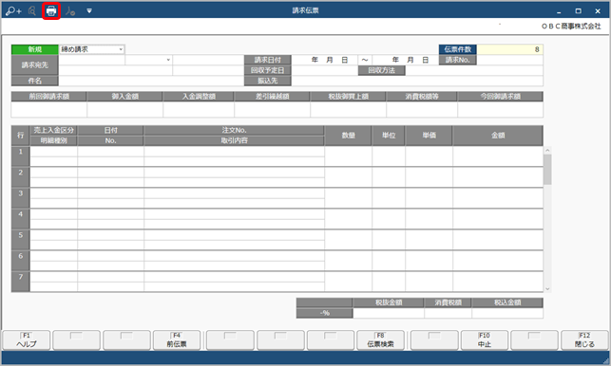
Task: Click the F1 ヘルプ button
Action: coord(26,340)
